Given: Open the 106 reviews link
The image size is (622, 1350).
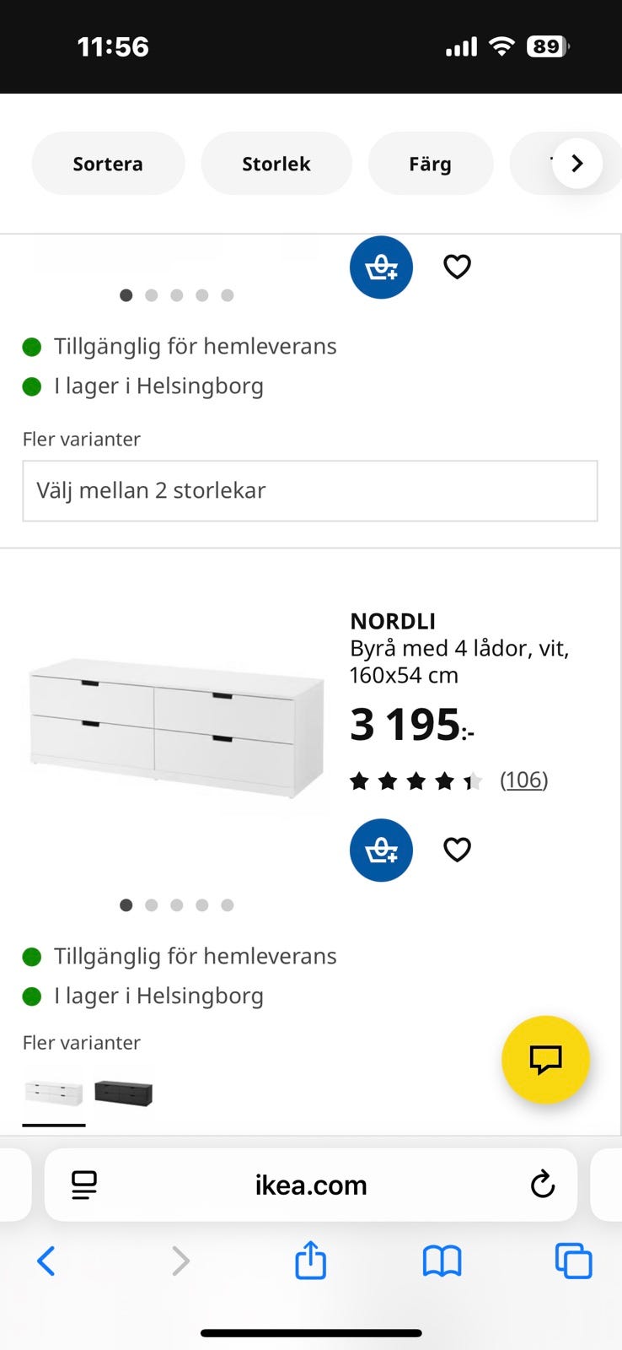Looking at the screenshot, I should tap(524, 780).
